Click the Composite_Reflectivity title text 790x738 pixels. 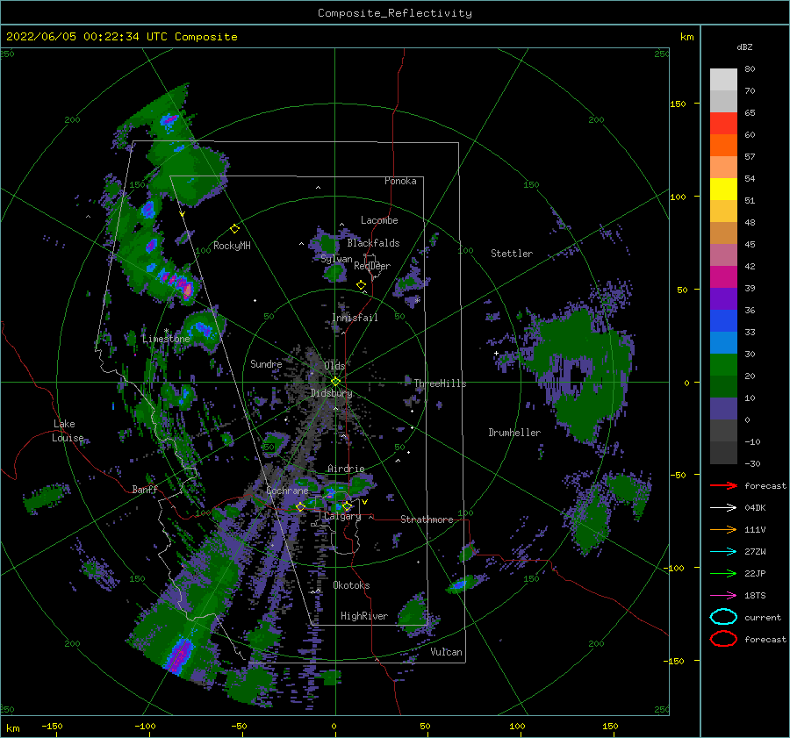pos(394,13)
